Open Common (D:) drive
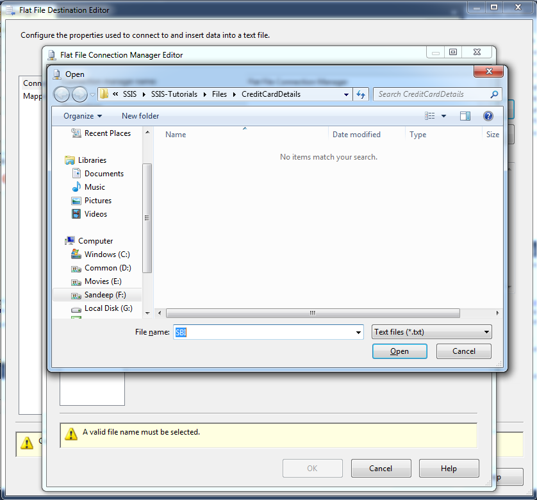The width and height of the screenshot is (537, 500). [x=108, y=268]
